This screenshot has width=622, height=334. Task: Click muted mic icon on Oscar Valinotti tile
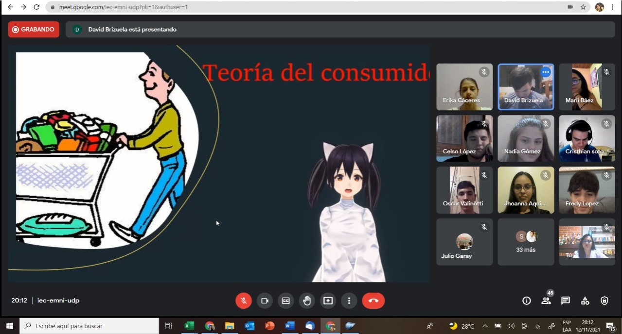[x=484, y=175]
